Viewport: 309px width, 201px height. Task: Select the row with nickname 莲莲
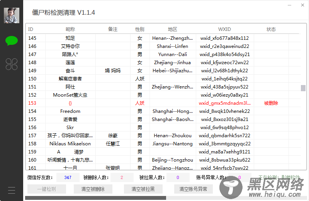coord(163,63)
